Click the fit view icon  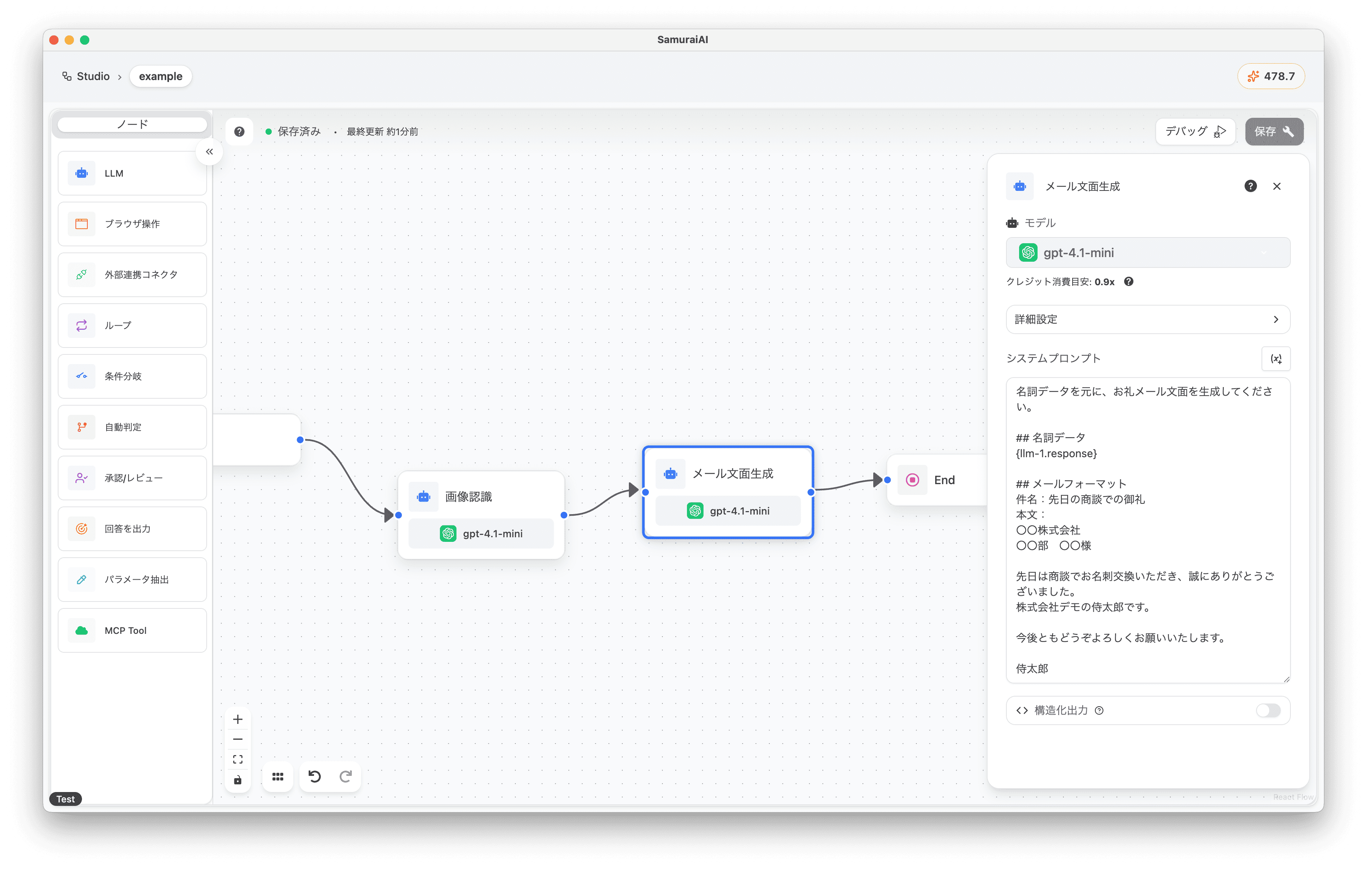pos(238,759)
